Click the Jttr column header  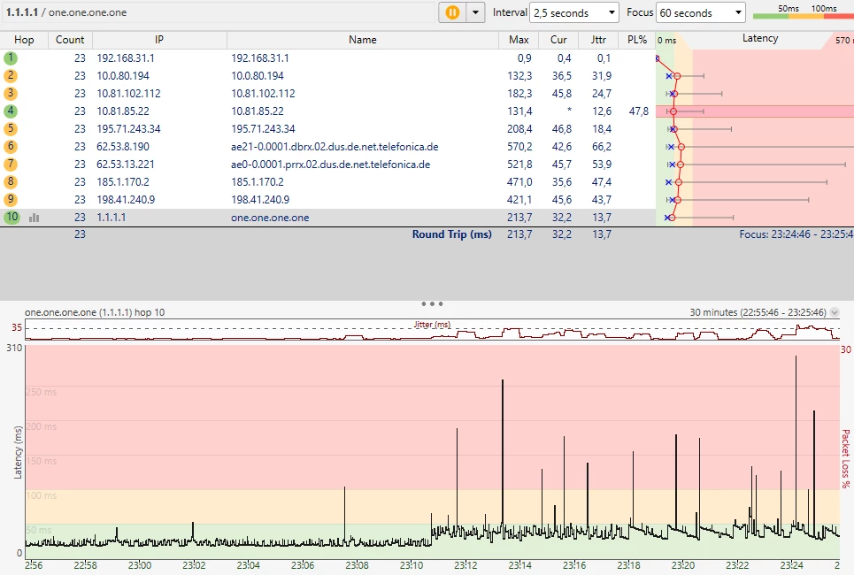click(597, 40)
